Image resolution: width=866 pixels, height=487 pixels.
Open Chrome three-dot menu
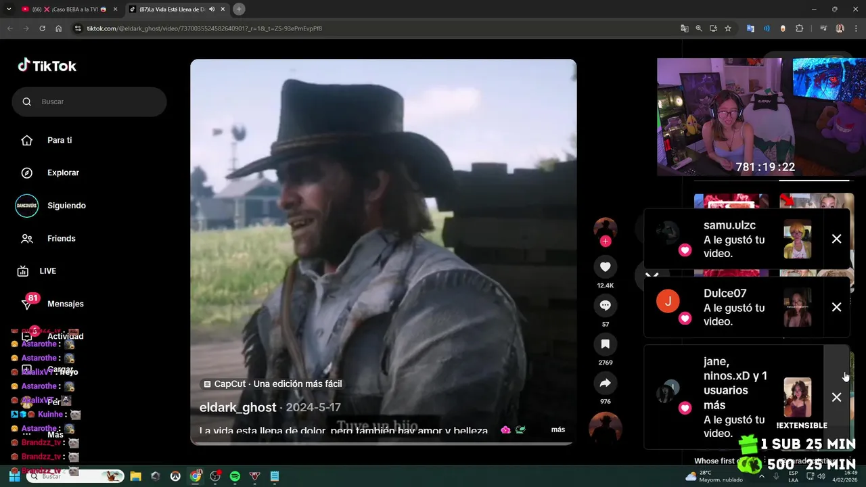[856, 28]
